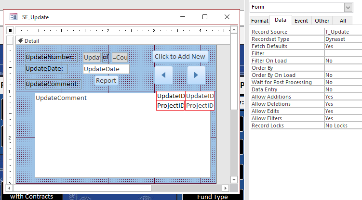362x200 pixels.
Task: Click the SF_Update form icon in title bar
Action: coord(13,17)
